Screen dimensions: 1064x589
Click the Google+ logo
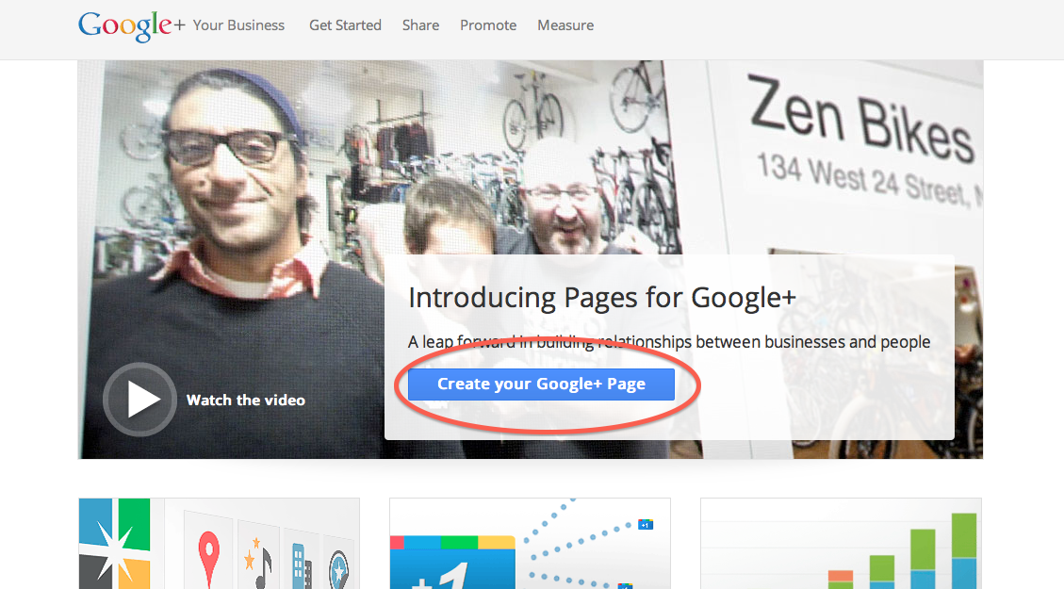[131, 25]
